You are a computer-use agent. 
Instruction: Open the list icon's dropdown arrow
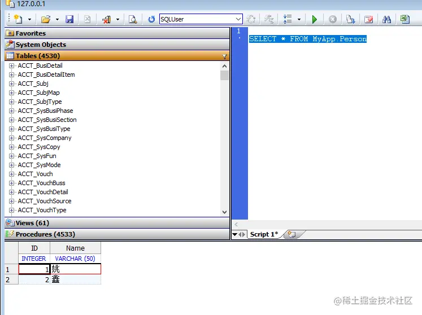click(x=299, y=19)
